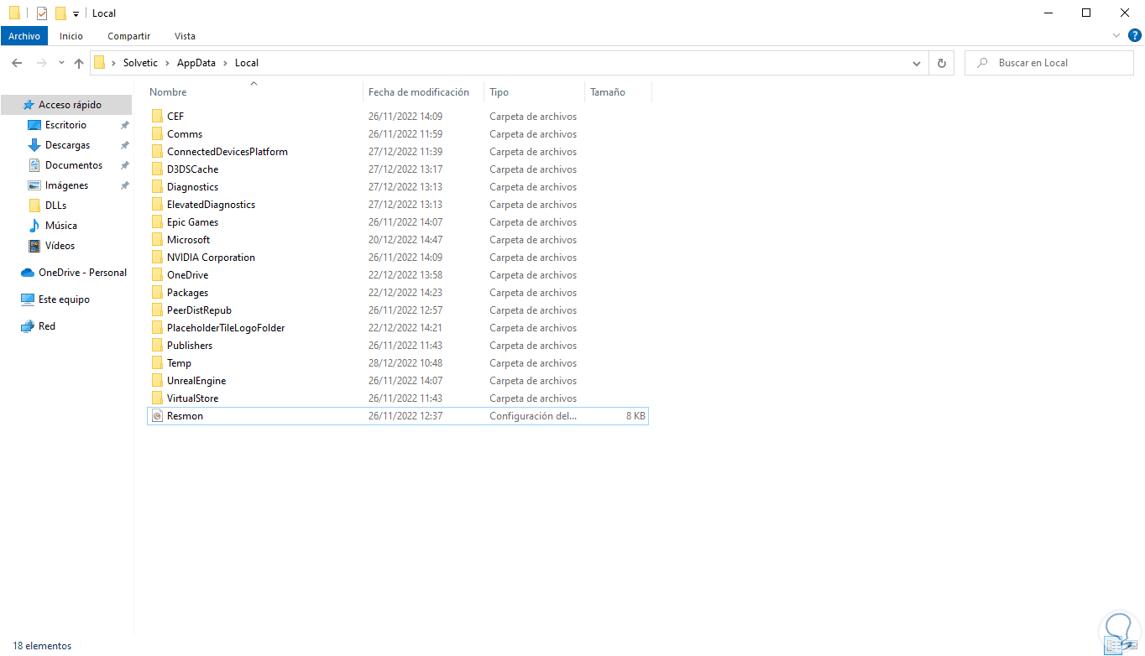The image size is (1145, 656).
Task: Go back with the Back arrow
Action: [17, 63]
